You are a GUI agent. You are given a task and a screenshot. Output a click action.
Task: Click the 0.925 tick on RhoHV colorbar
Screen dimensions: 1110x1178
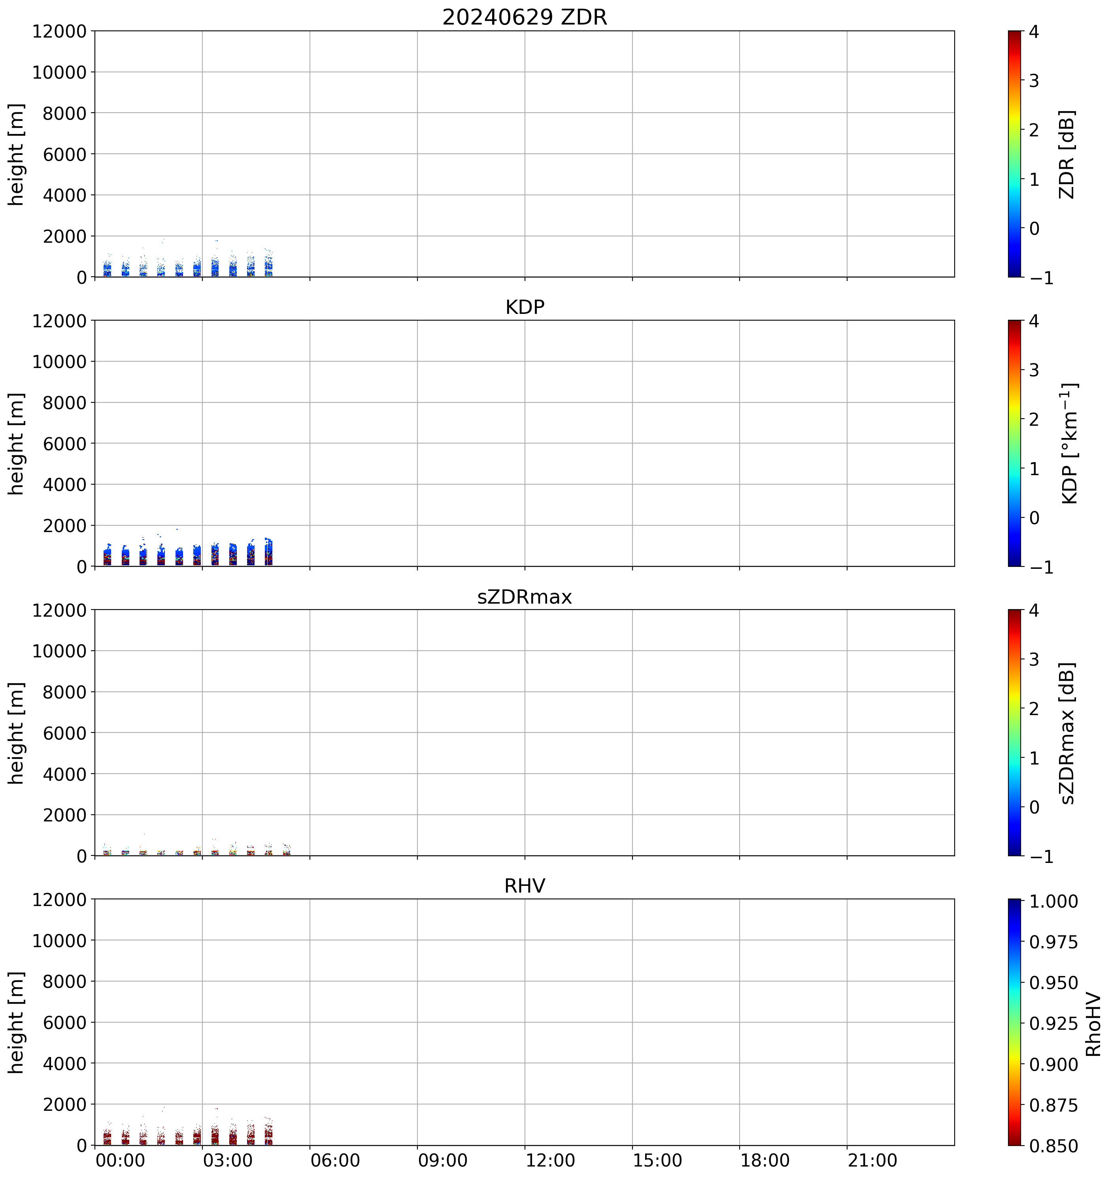coord(1053,1023)
